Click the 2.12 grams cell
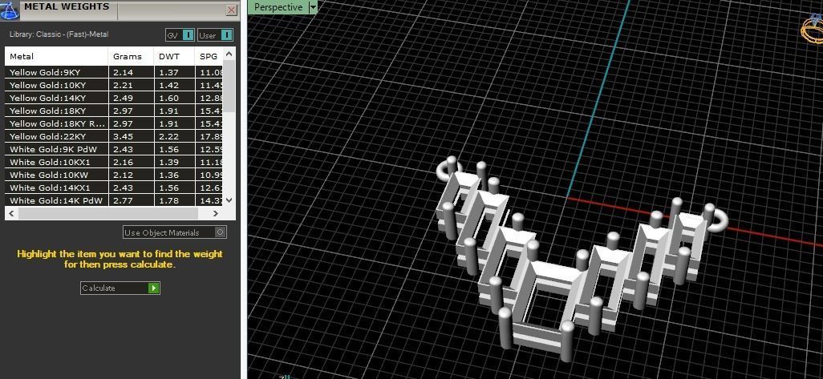The width and height of the screenshot is (823, 379). 132,175
